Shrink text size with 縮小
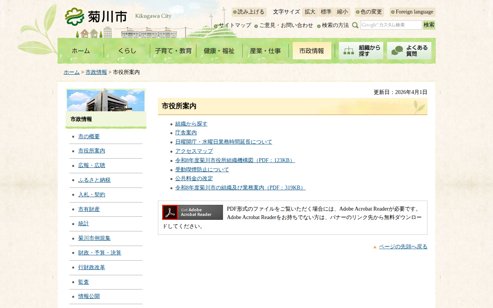The image size is (493, 308). pyautogui.click(x=342, y=12)
